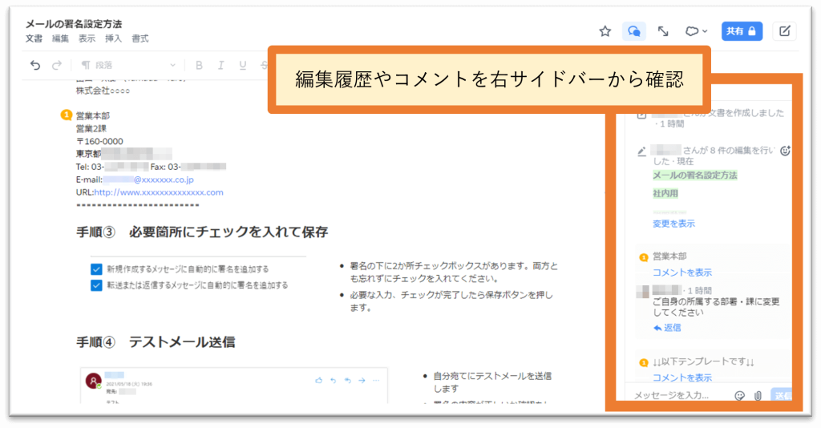Open the 文書 menu
Screen dimensions: 821x428
click(x=34, y=38)
